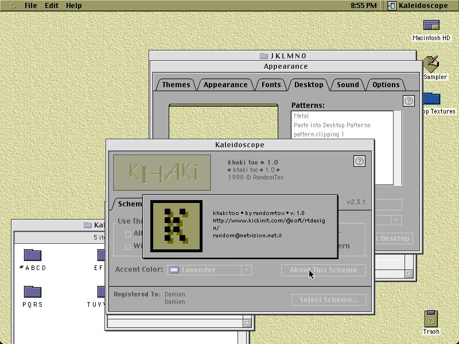Select pattern clipping 1 in Patterns list

pos(318,135)
